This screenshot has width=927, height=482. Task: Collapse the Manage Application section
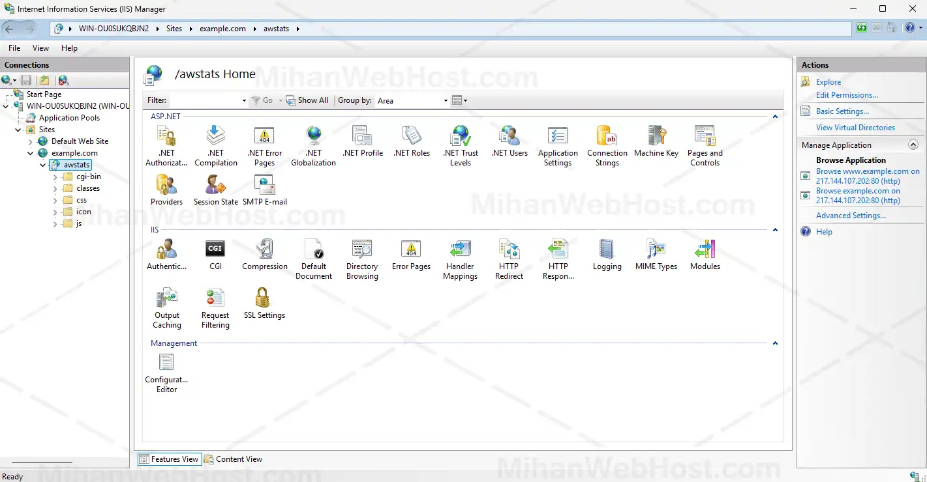913,145
